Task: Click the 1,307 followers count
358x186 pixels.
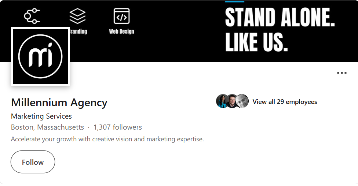Action: [117, 127]
